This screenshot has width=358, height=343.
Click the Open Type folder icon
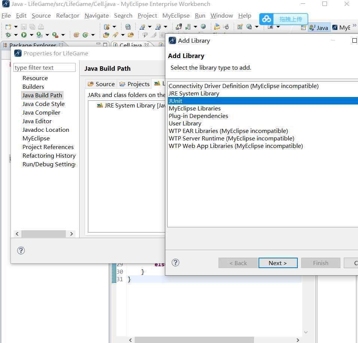tap(106, 35)
